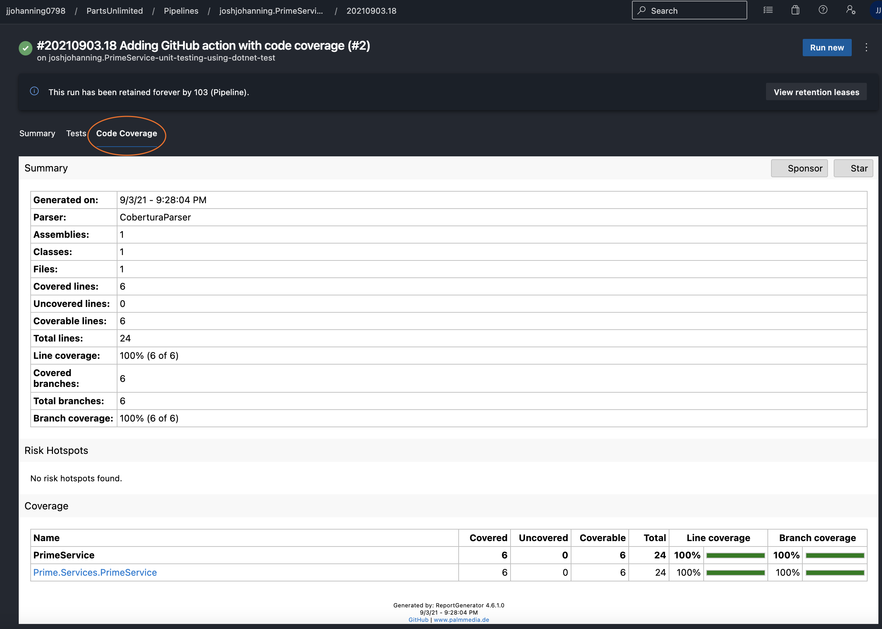
Task: Select the Code Coverage tab
Action: tap(127, 133)
